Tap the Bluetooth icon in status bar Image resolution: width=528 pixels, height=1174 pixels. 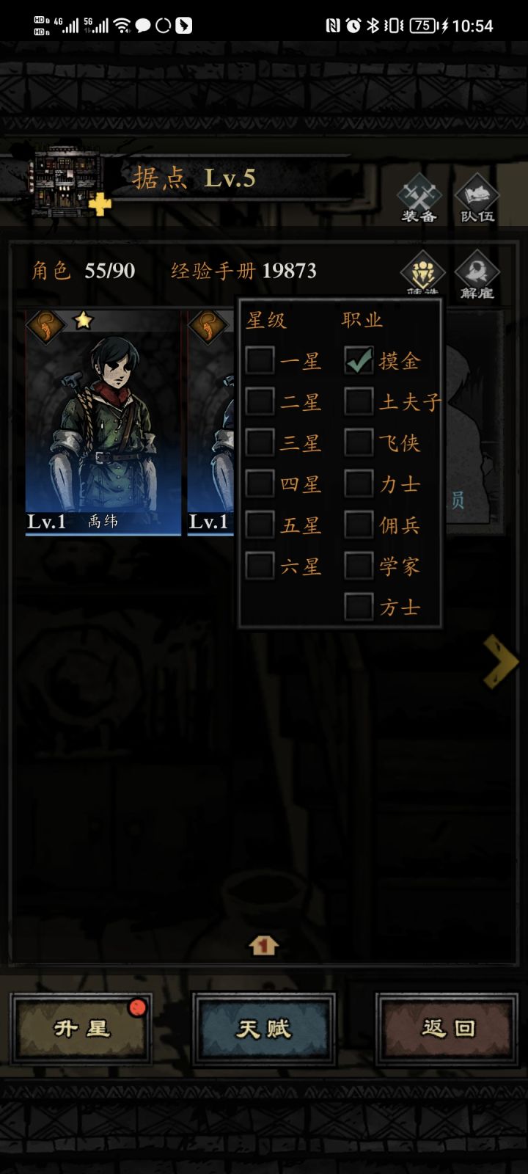point(373,26)
